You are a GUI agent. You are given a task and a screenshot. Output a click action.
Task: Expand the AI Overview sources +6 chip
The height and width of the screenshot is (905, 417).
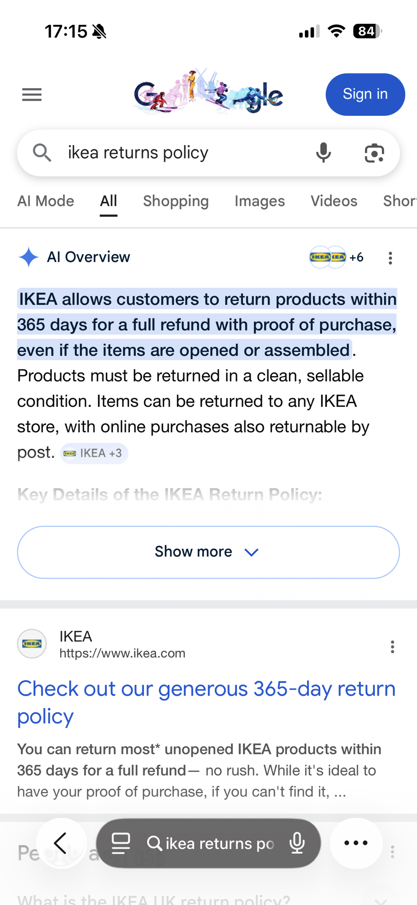click(x=336, y=257)
